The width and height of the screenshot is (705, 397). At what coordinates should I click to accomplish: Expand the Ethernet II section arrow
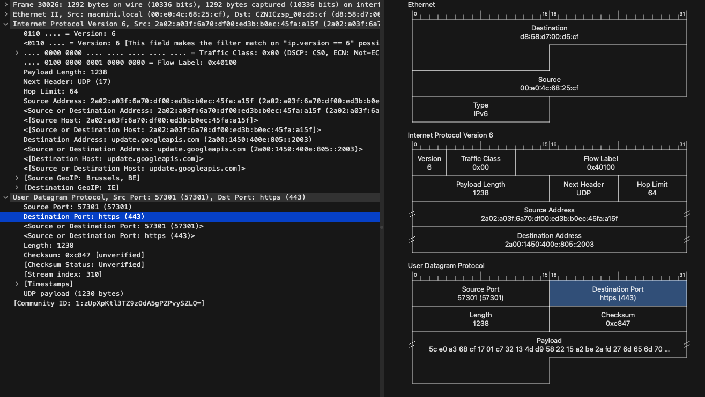(6, 14)
